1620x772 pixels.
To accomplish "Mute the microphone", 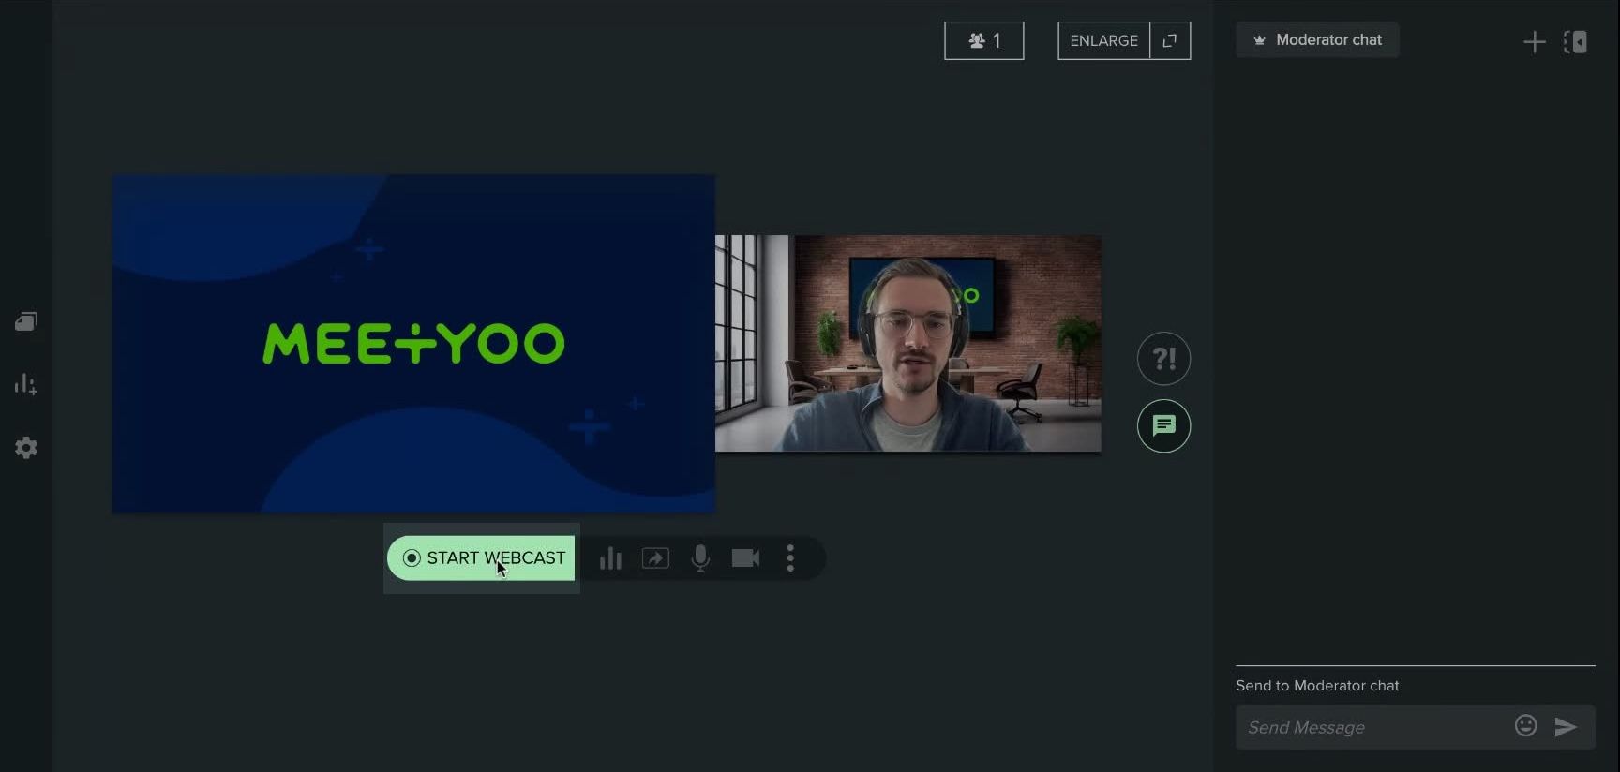I will [x=700, y=558].
